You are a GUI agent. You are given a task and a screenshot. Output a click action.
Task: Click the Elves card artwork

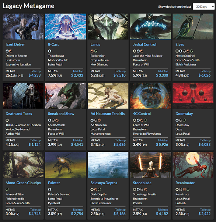click(193, 27)
